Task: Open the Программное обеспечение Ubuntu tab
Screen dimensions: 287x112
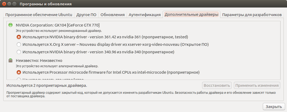Action: coord(39,15)
